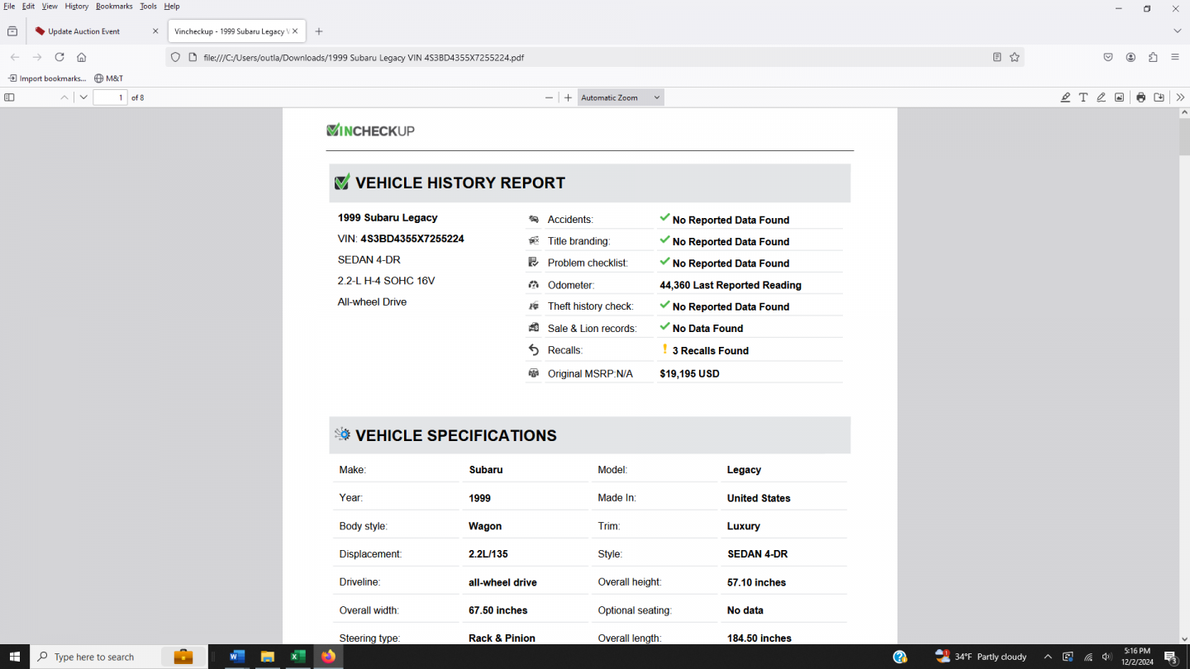Click the Vincheckup logo
This screenshot has width=1190, height=669.
(x=370, y=130)
